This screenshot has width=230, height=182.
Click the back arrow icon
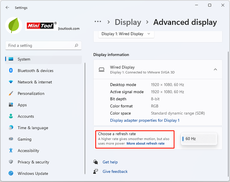coord(7,8)
